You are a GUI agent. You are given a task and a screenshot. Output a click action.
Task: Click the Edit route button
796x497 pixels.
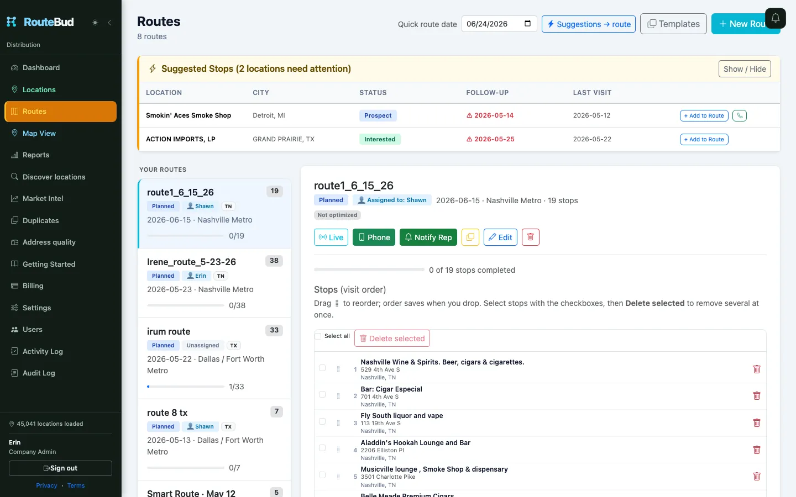point(500,237)
